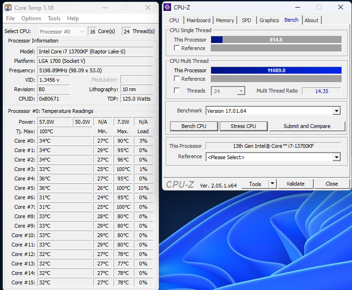This screenshot has width=352, height=290.
Task: Click the Close button at CPU-Z bottom
Action: [x=332, y=184]
